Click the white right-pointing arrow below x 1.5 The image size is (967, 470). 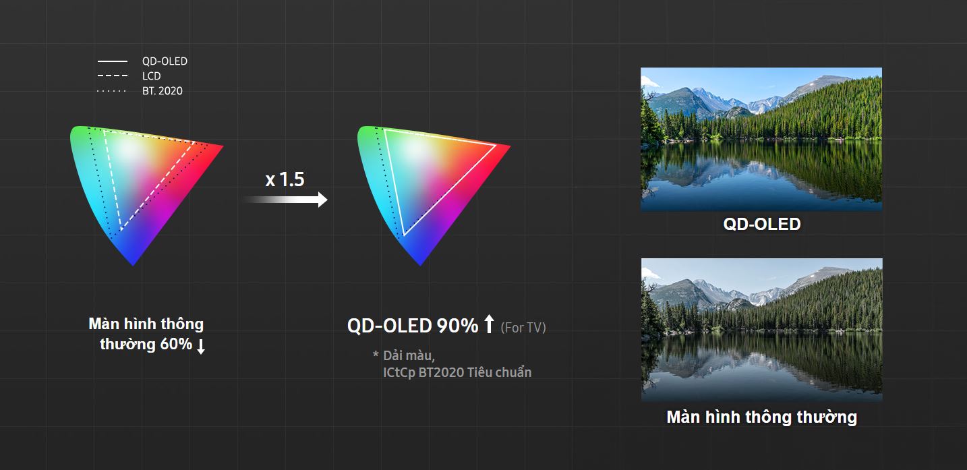285,200
